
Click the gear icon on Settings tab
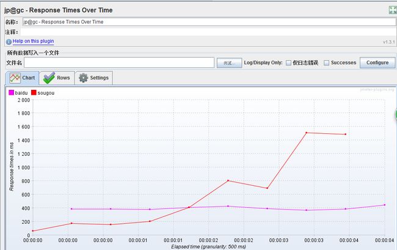point(83,78)
